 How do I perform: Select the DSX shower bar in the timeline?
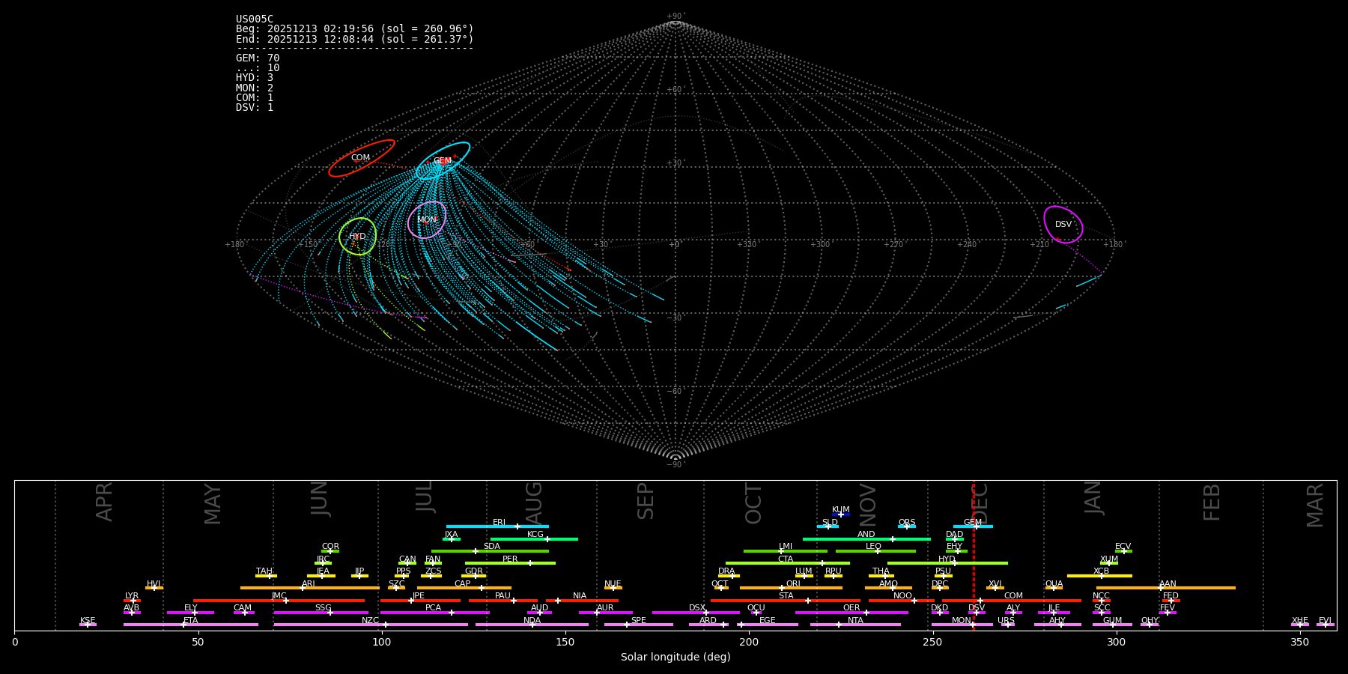coord(696,613)
